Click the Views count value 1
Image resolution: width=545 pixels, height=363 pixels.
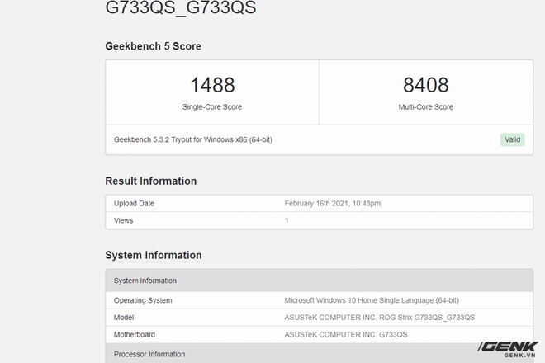pyautogui.click(x=287, y=220)
